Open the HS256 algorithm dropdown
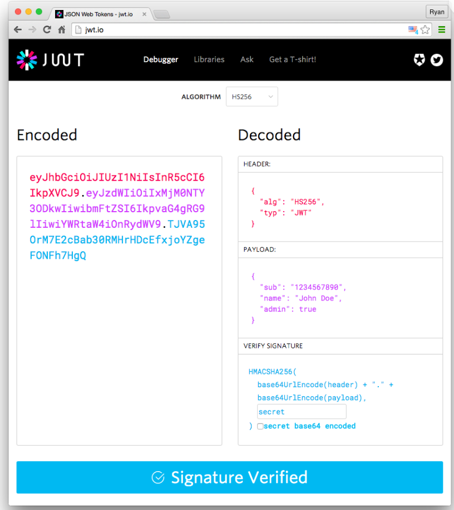This screenshot has height=510, width=454. click(x=251, y=96)
